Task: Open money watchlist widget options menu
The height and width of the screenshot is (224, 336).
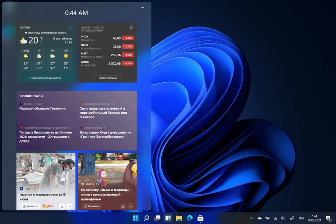Action: pyautogui.click(x=131, y=27)
